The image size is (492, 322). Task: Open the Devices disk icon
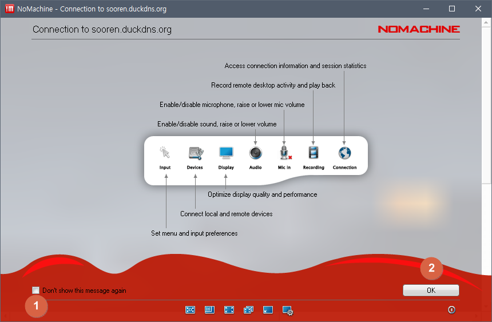click(x=196, y=153)
